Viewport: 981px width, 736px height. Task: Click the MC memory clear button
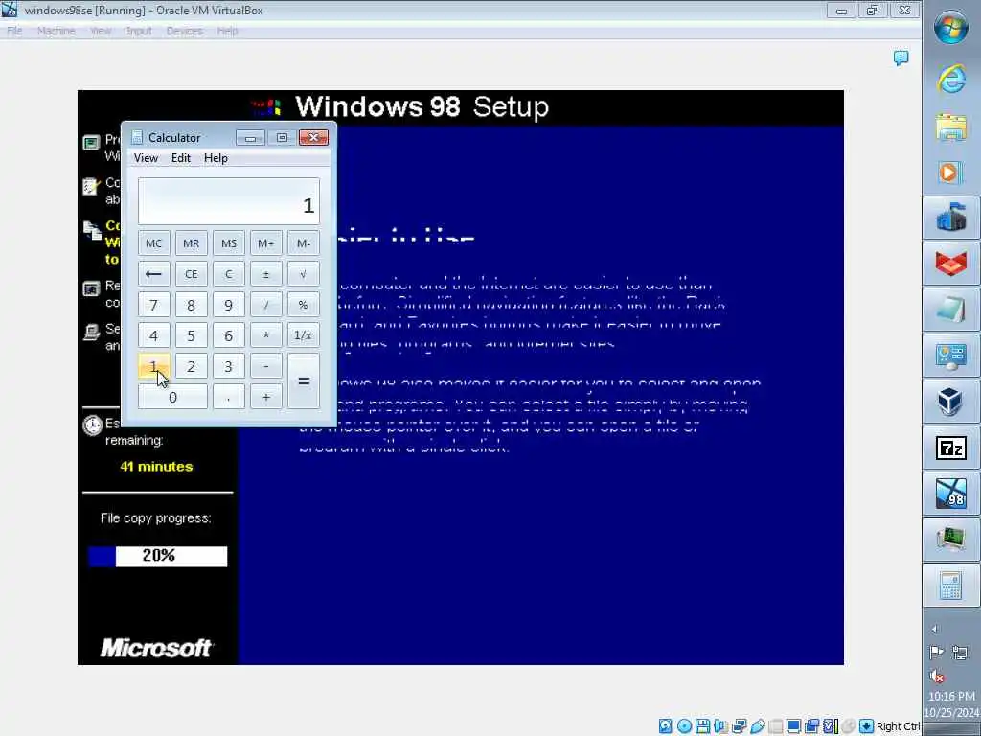154,243
